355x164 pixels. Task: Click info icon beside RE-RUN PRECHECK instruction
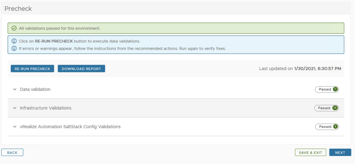coord(14,41)
